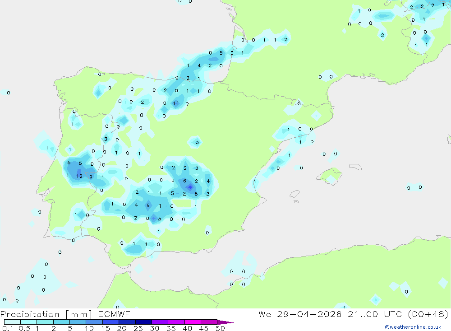
Task: Click the "12" precipitation value on the map
Action: 79,176
